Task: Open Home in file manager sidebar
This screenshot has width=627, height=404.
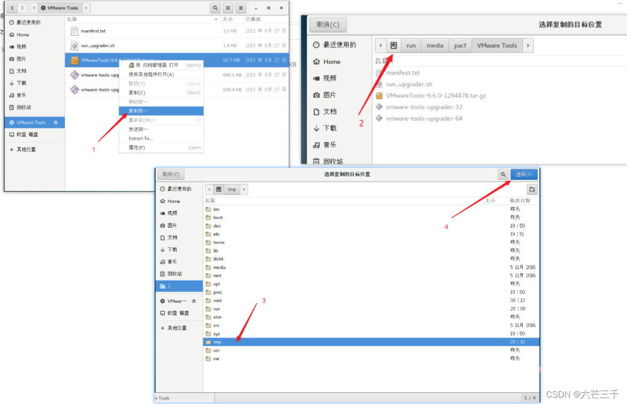Action: point(35,35)
